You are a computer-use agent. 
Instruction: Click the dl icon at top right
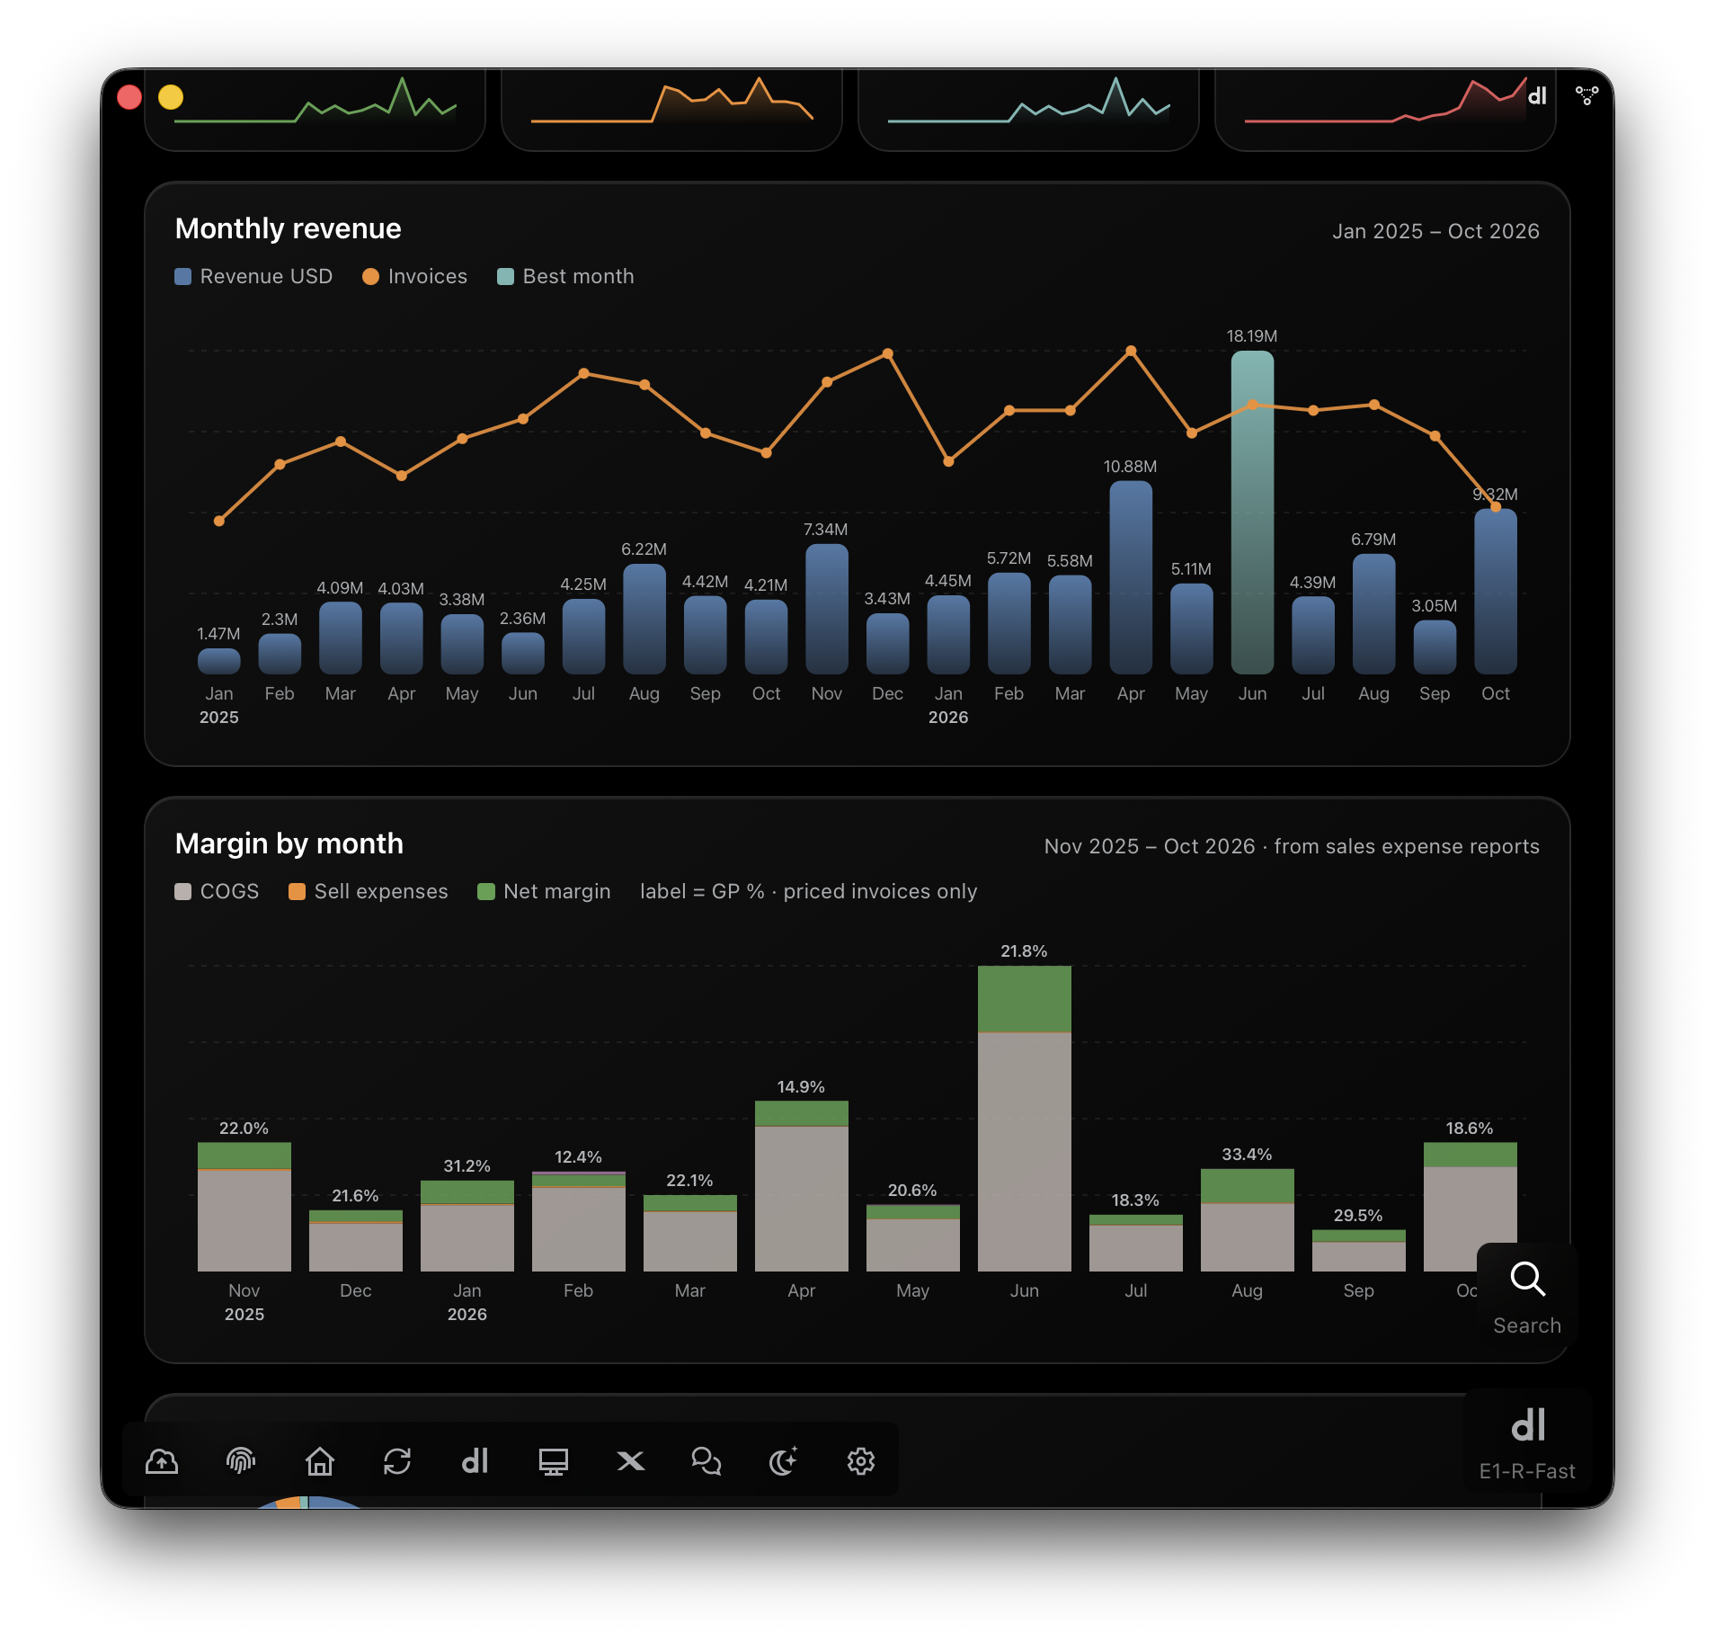pos(1538,95)
